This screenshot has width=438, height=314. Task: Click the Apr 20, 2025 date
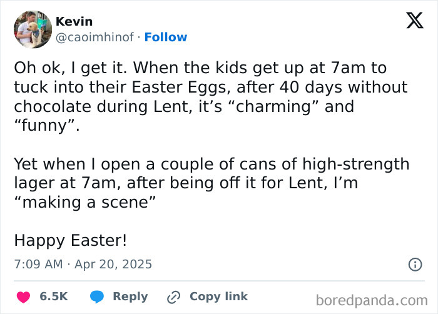[x=114, y=264]
